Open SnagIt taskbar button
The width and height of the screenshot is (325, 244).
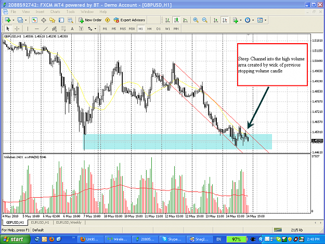coord(199,239)
